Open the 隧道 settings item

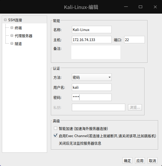point(18,44)
